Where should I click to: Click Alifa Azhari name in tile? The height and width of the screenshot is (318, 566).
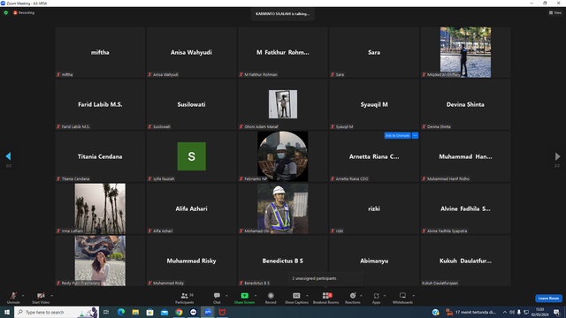point(191,208)
